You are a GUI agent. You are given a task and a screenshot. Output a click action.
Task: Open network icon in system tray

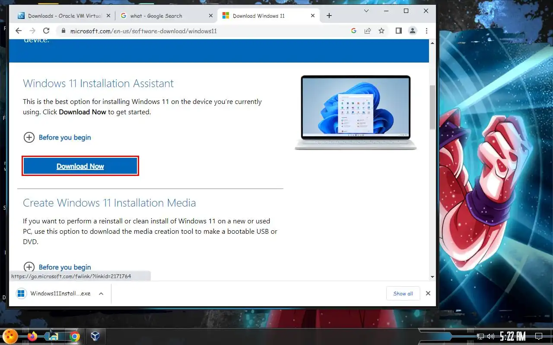tap(480, 337)
